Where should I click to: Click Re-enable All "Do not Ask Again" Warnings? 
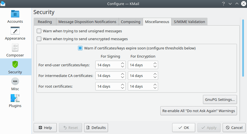198,111
